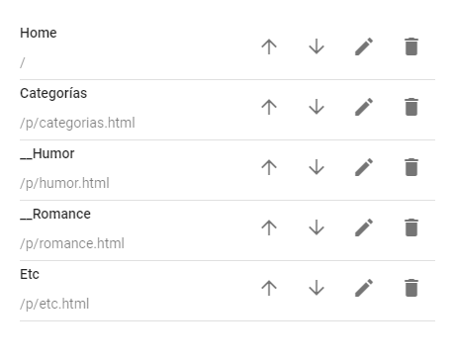The height and width of the screenshot is (361, 455).
Task: Move Categorías item down
Action: (317, 107)
